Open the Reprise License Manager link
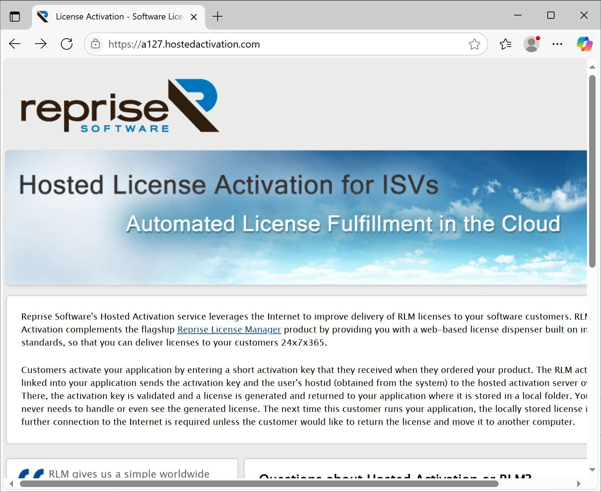 tap(229, 329)
